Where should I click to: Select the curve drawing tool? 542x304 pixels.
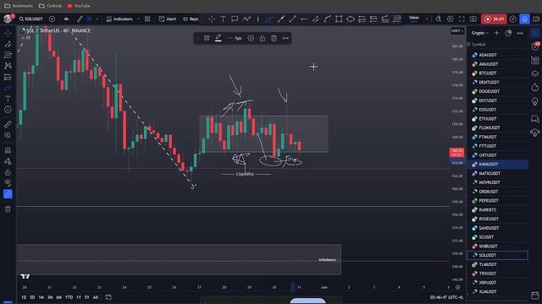click(x=328, y=19)
